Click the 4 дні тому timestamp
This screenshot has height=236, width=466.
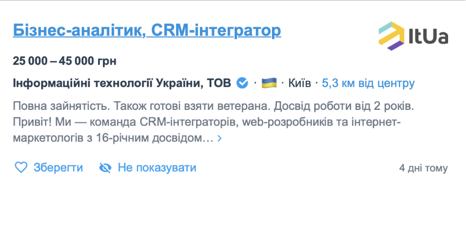pos(423,168)
